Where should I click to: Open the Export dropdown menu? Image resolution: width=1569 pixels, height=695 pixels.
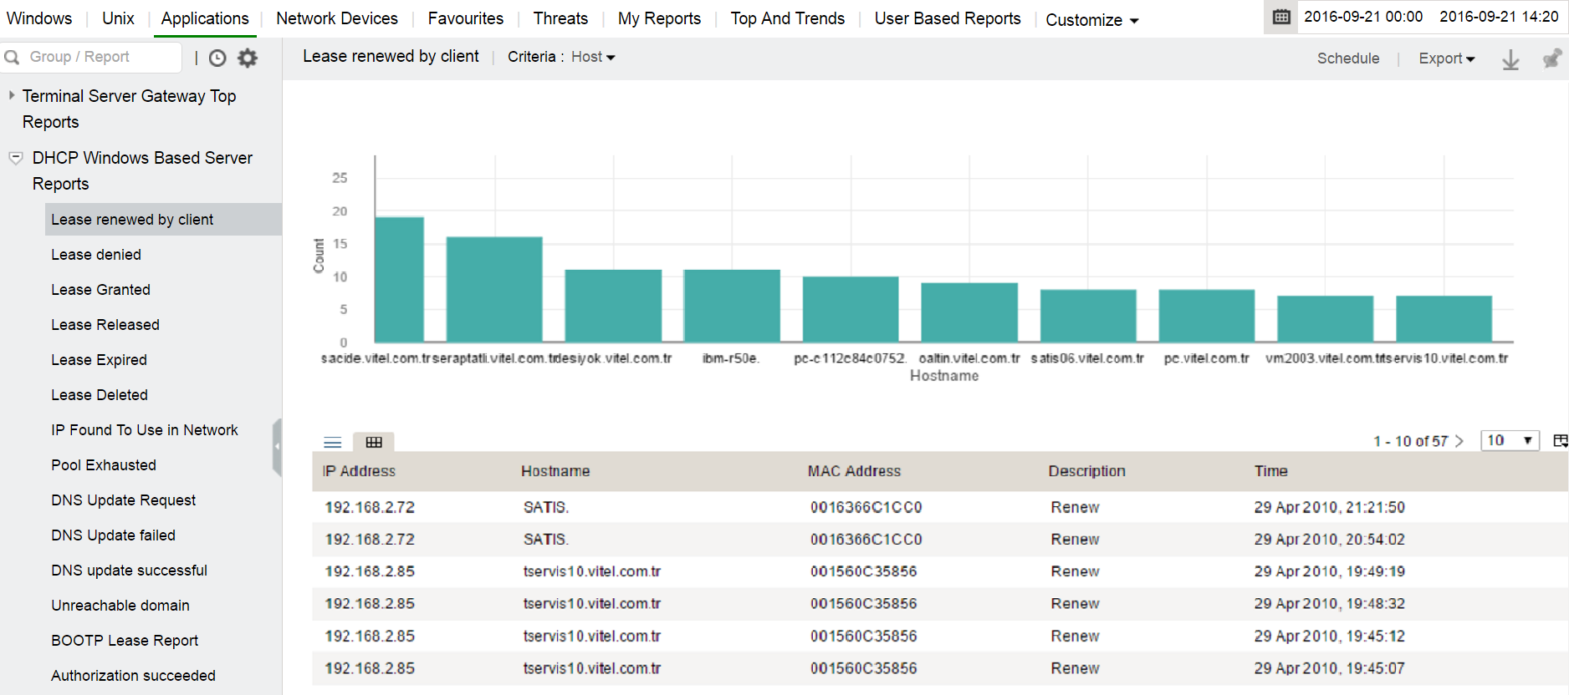(x=1446, y=58)
